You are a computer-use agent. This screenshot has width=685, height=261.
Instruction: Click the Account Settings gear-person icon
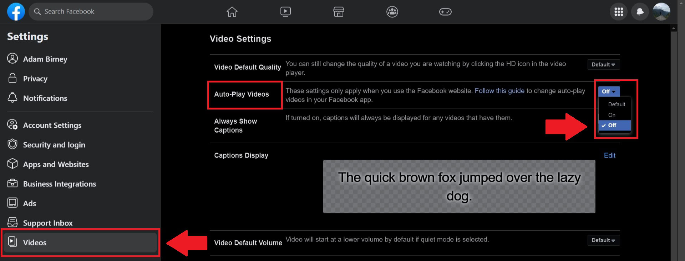[x=12, y=124]
